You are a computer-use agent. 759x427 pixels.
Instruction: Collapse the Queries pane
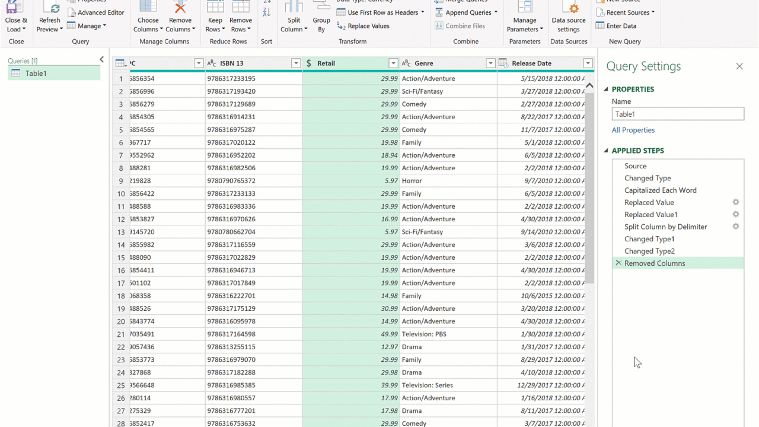click(x=101, y=60)
